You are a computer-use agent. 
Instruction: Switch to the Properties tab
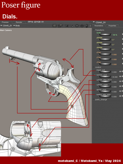pyautogui.click(x=112, y=26)
